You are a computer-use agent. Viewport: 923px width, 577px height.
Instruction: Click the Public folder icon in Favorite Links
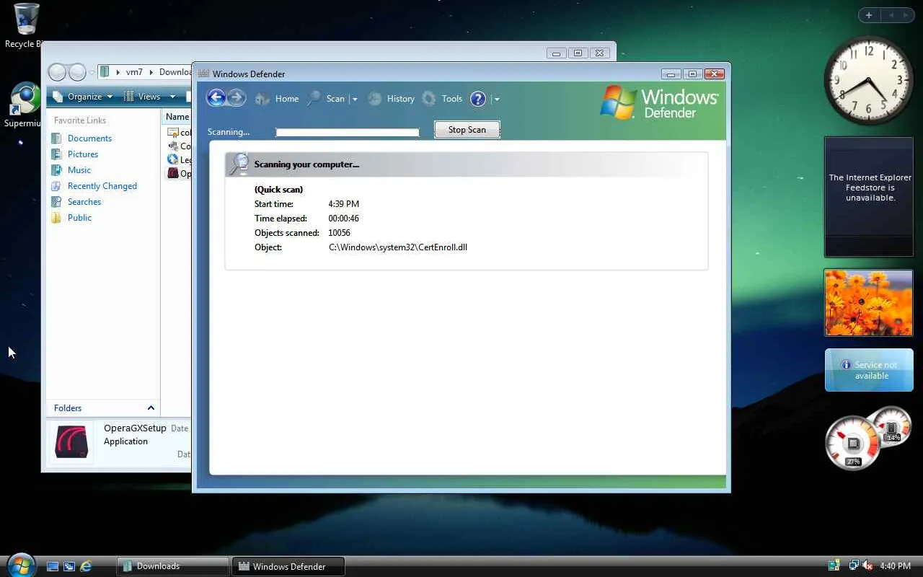[x=56, y=218]
